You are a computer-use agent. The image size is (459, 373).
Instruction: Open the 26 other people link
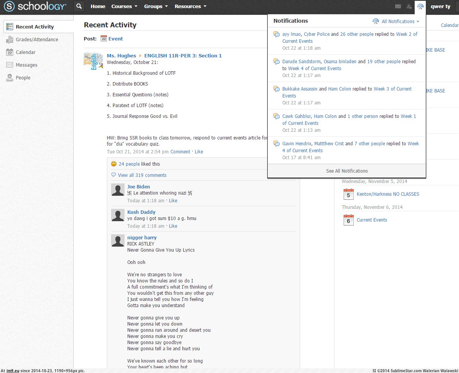(x=356, y=34)
